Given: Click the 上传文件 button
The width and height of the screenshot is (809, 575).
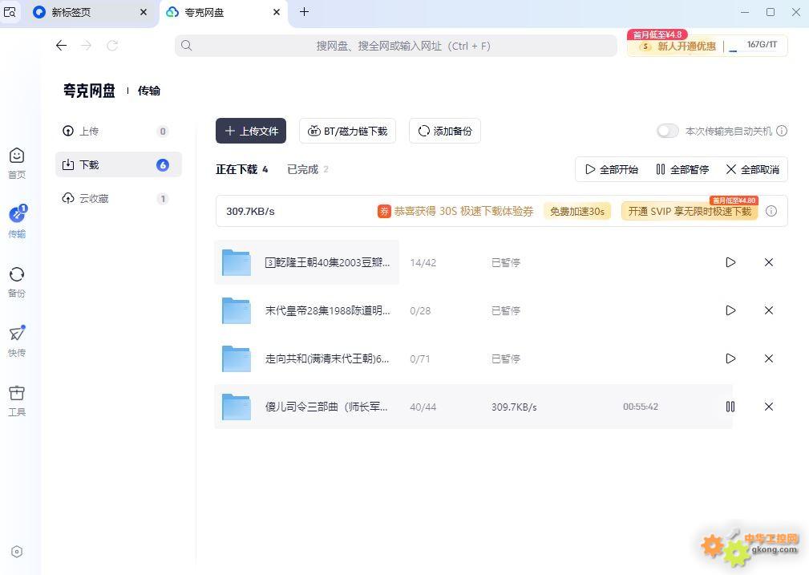Looking at the screenshot, I should 251,131.
